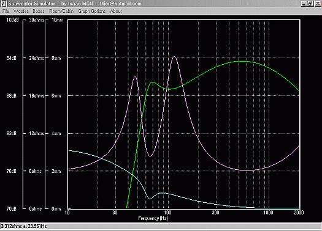Click the 2mm excursion label
Screen dimensions: 322x231
(x=56, y=171)
